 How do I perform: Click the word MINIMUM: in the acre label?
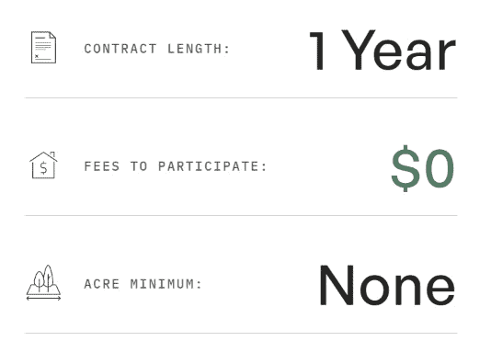pos(166,284)
